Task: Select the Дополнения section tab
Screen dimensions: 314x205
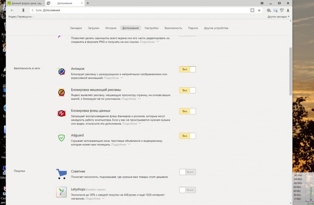Action: (x=130, y=28)
